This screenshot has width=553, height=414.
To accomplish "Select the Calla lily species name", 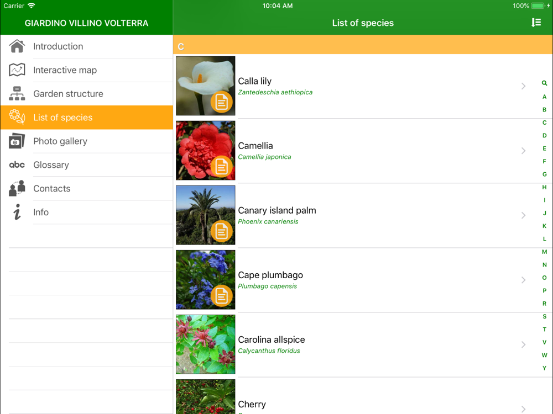I will tap(254, 81).
